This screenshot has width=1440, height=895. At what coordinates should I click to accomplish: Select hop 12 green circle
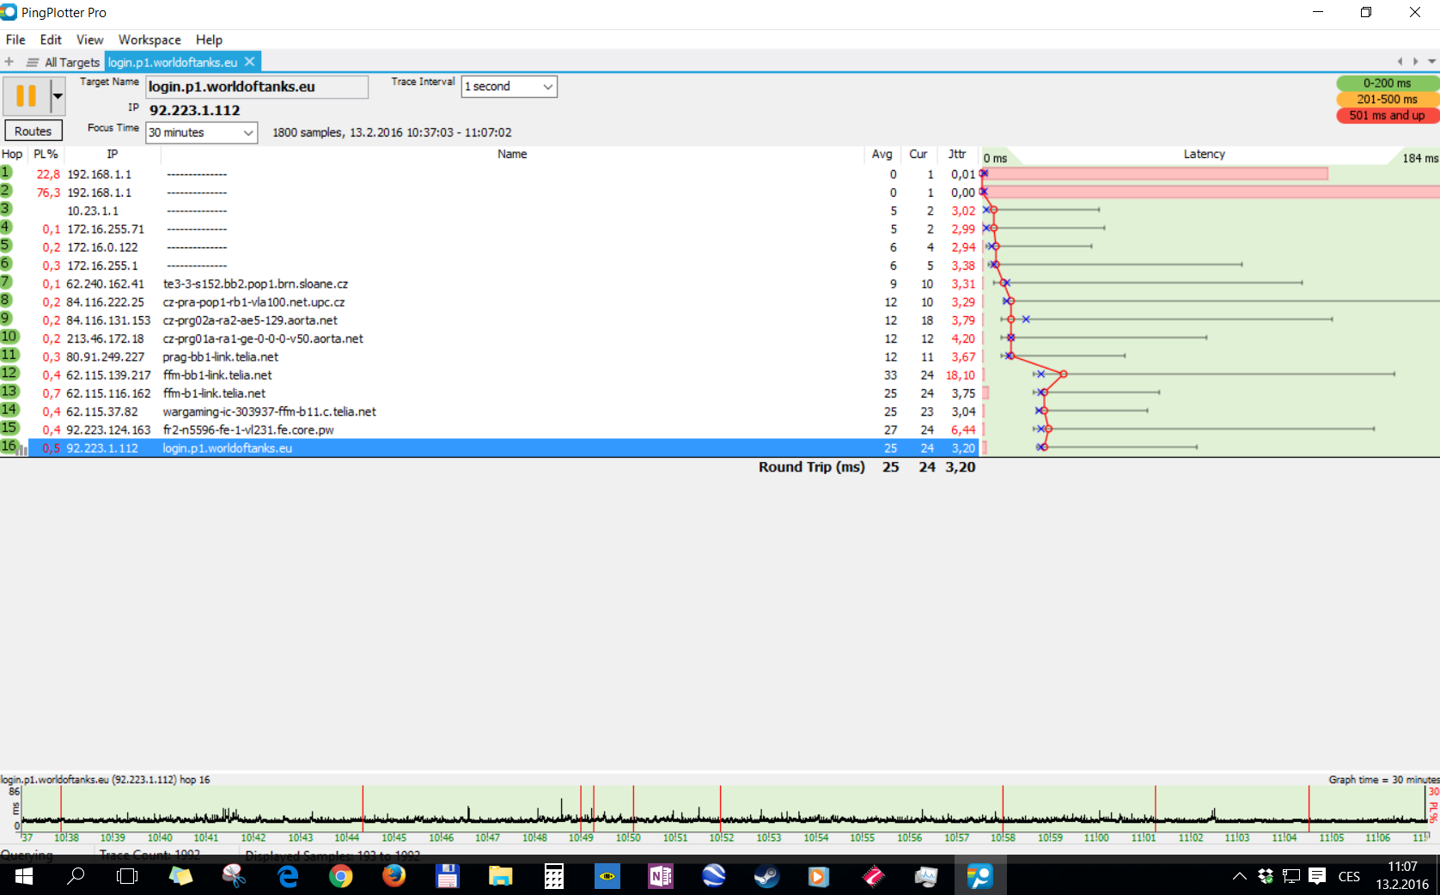tap(9, 373)
